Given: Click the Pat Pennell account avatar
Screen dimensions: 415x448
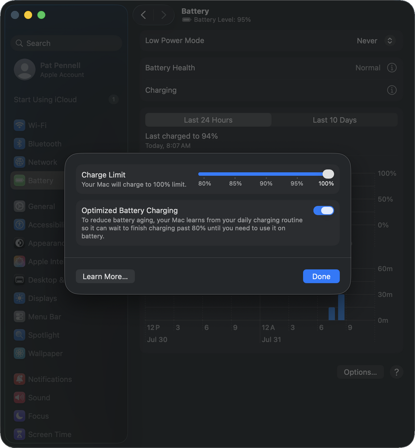Looking at the screenshot, I should pyautogui.click(x=25, y=69).
